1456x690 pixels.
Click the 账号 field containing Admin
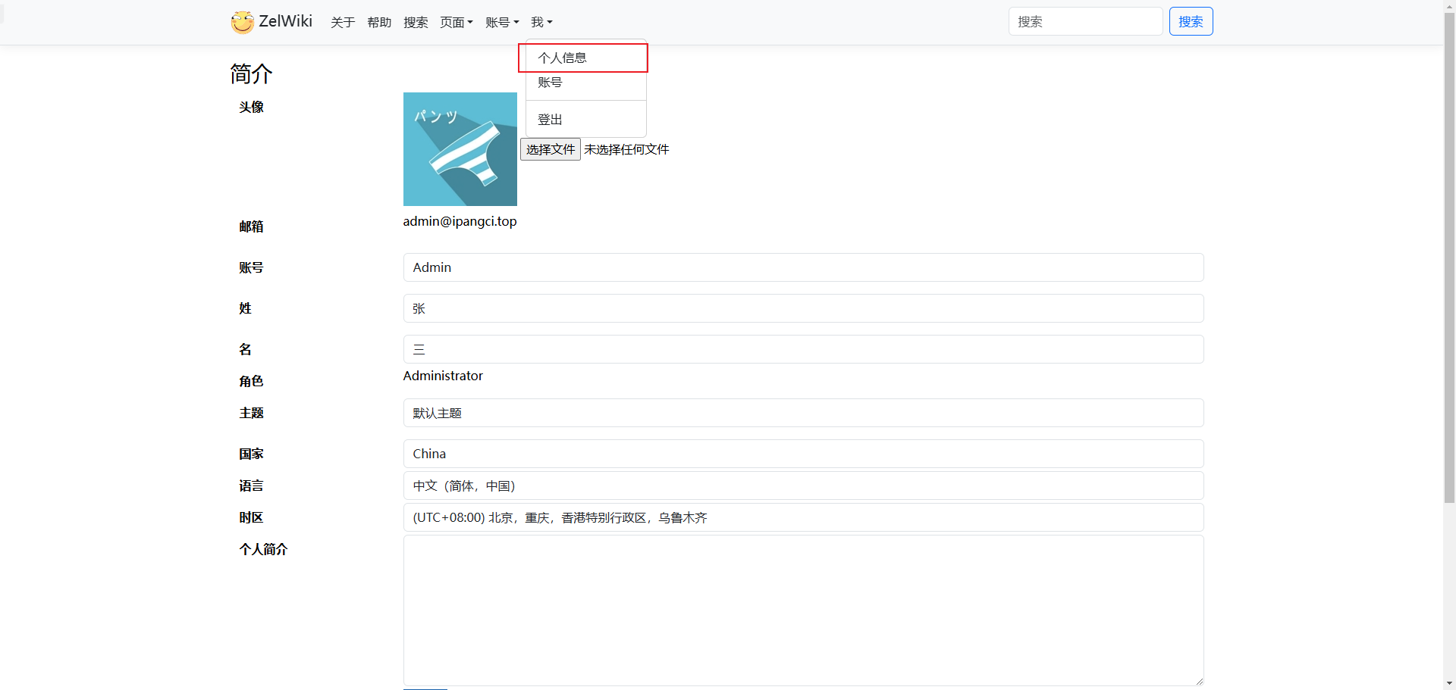(x=802, y=267)
